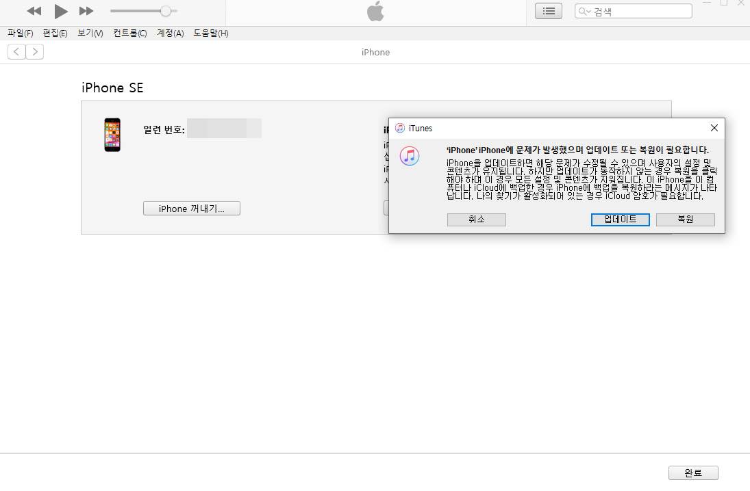The width and height of the screenshot is (750, 491).
Task: Click the small iTunes icon in dialog title bar
Action: (400, 128)
